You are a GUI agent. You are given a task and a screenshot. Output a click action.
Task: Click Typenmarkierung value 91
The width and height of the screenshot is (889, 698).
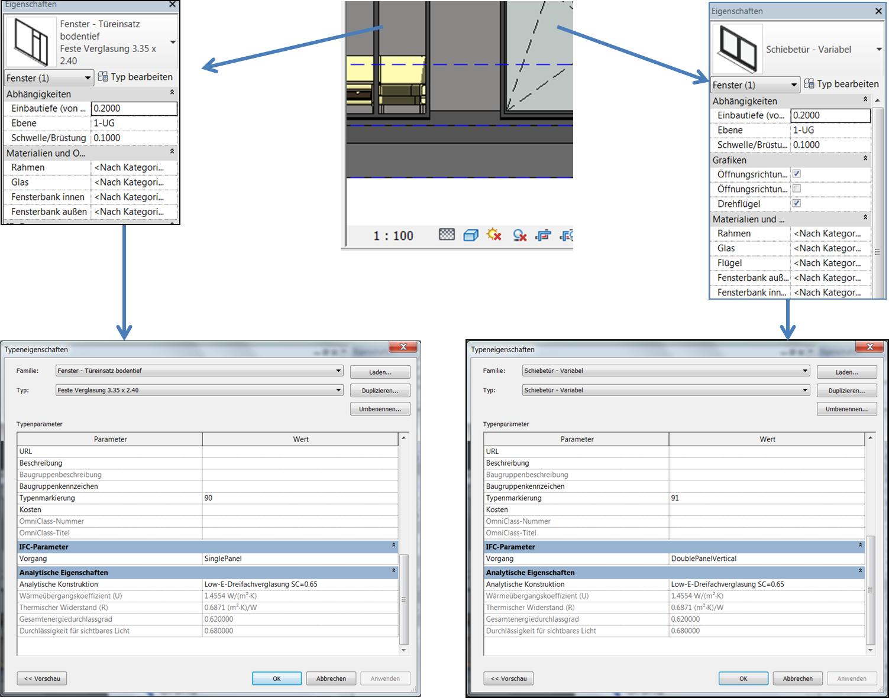click(x=767, y=498)
